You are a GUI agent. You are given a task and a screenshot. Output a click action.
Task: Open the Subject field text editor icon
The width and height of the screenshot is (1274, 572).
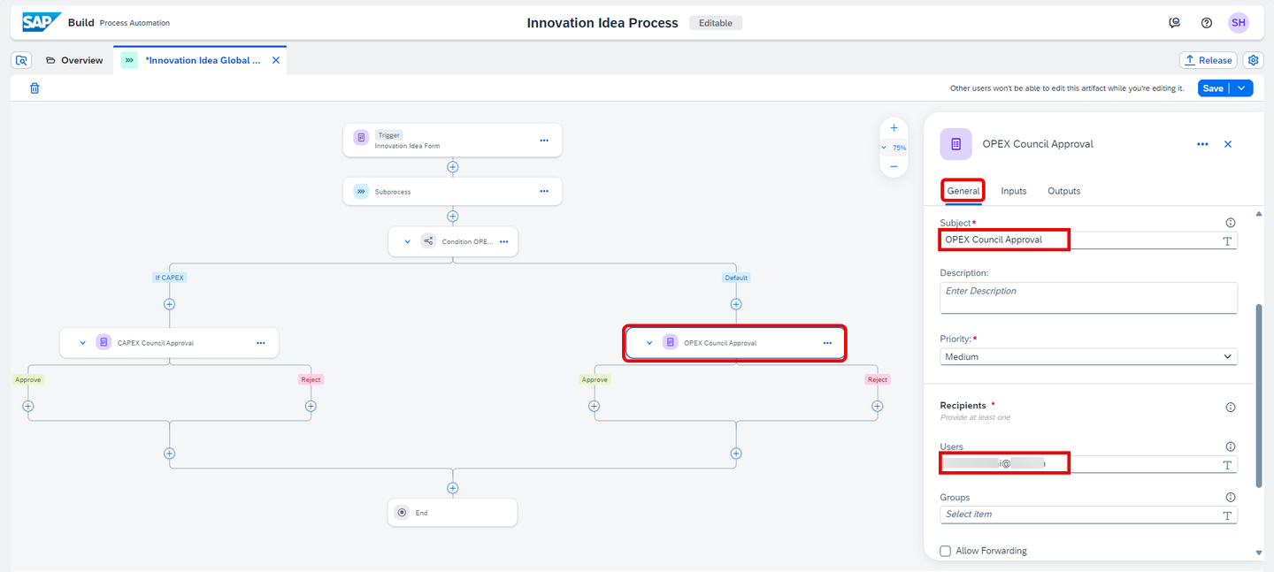tap(1228, 240)
